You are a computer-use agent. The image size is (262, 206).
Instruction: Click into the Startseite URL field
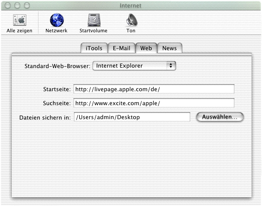[154, 89]
